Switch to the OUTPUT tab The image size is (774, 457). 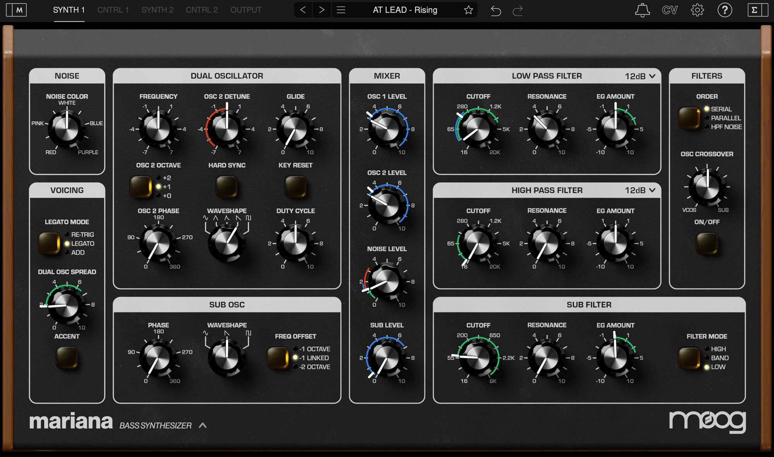246,10
